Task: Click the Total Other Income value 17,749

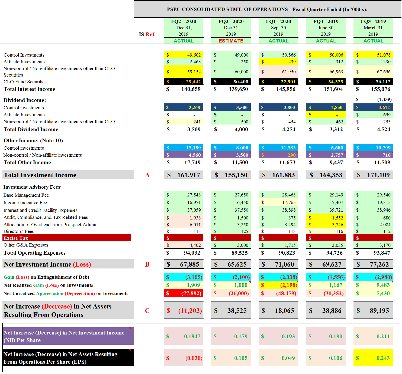Action: [192, 162]
